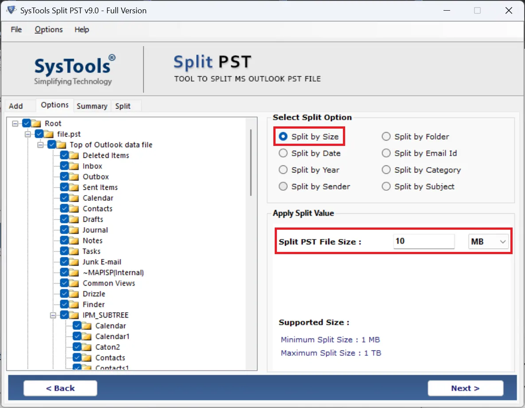Image resolution: width=525 pixels, height=408 pixels.
Task: Select Split by Folder radio button
Action: click(386, 137)
